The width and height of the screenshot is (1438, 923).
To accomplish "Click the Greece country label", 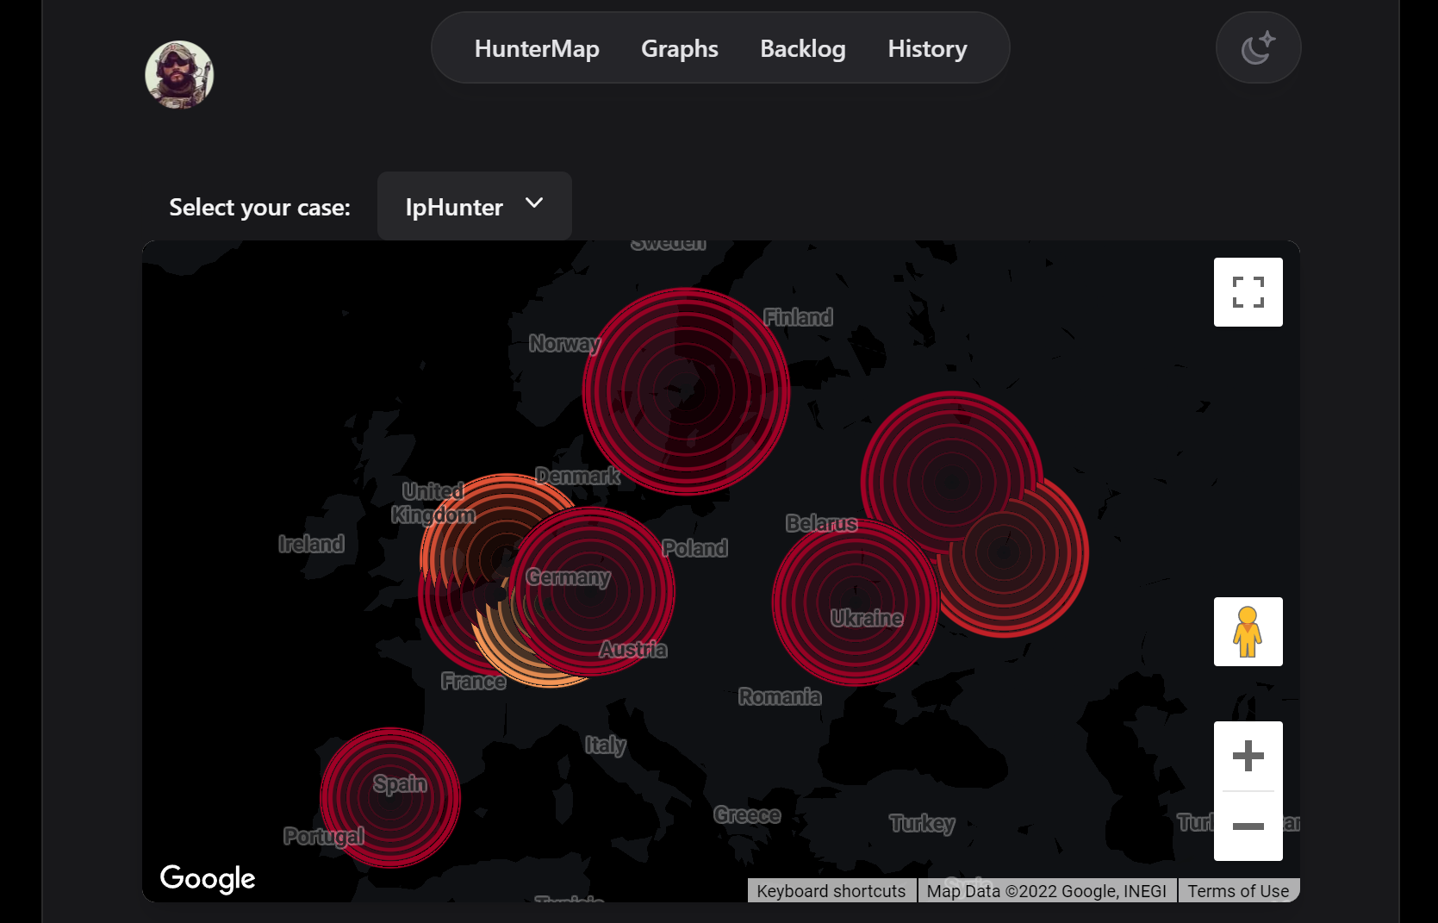I will coord(747,814).
